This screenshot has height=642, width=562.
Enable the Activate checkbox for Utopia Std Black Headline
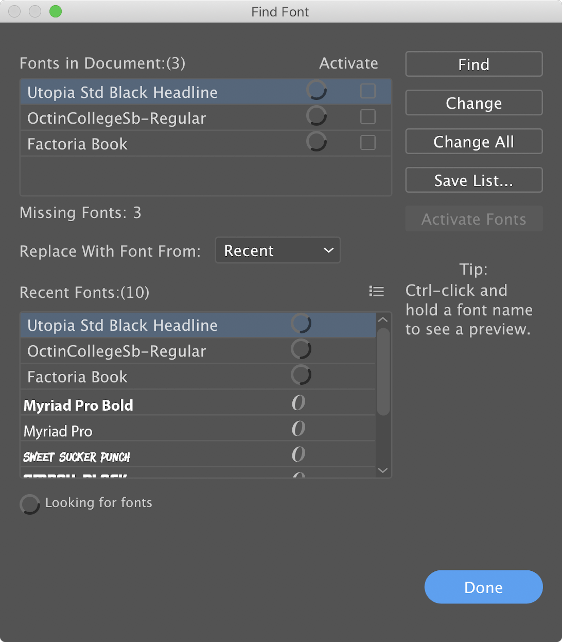[x=367, y=91]
